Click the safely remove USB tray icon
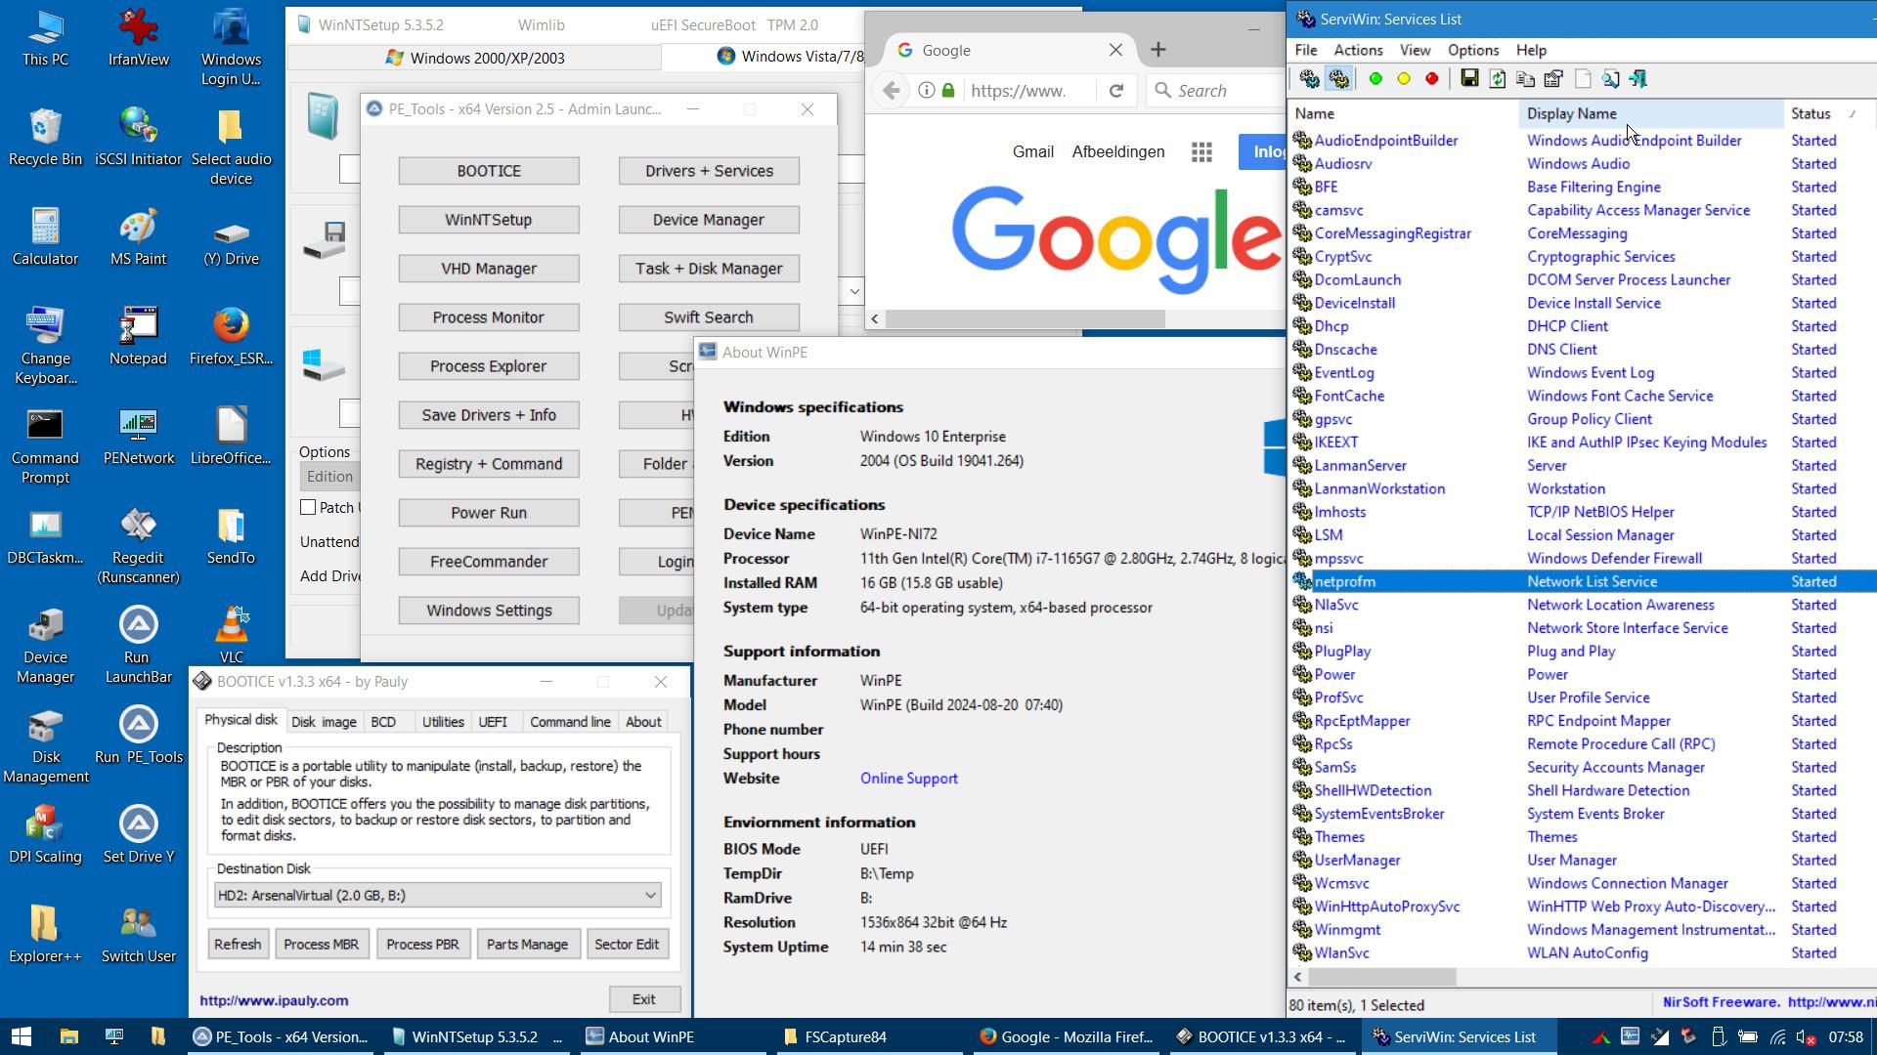This screenshot has height=1055, width=1877. [1719, 1037]
